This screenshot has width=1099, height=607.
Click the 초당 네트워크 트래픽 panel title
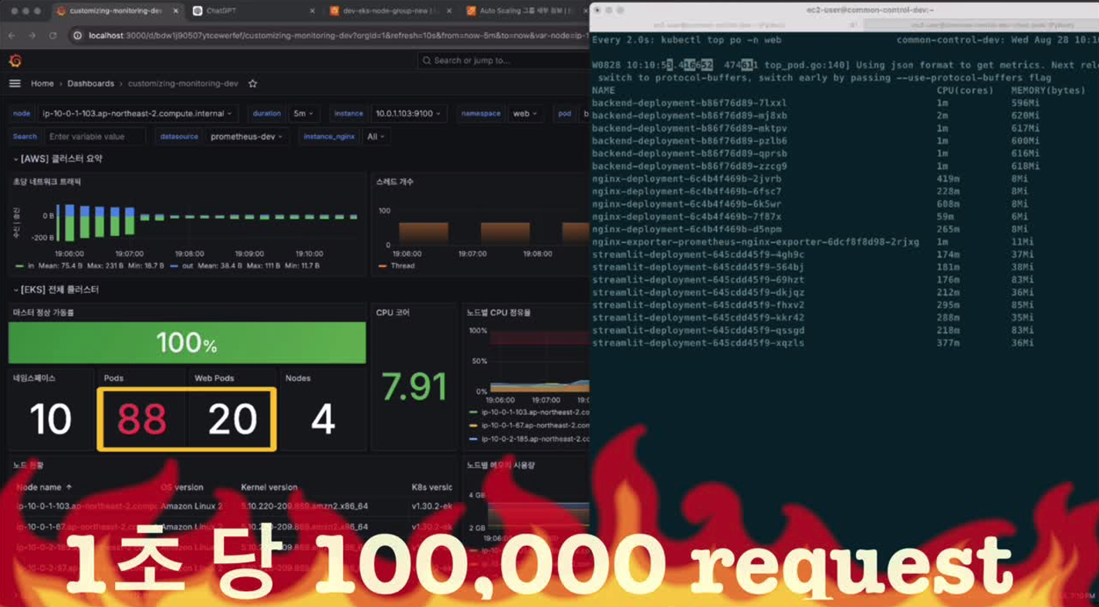point(47,182)
